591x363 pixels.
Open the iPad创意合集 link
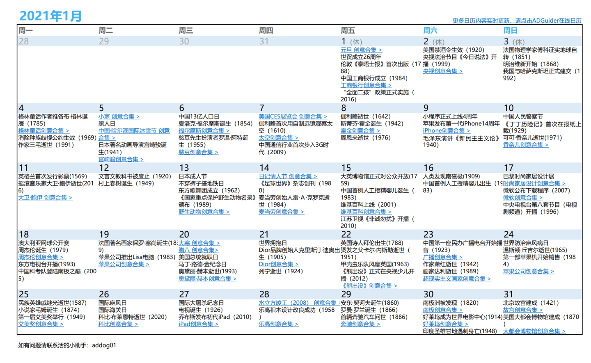tap(199, 324)
